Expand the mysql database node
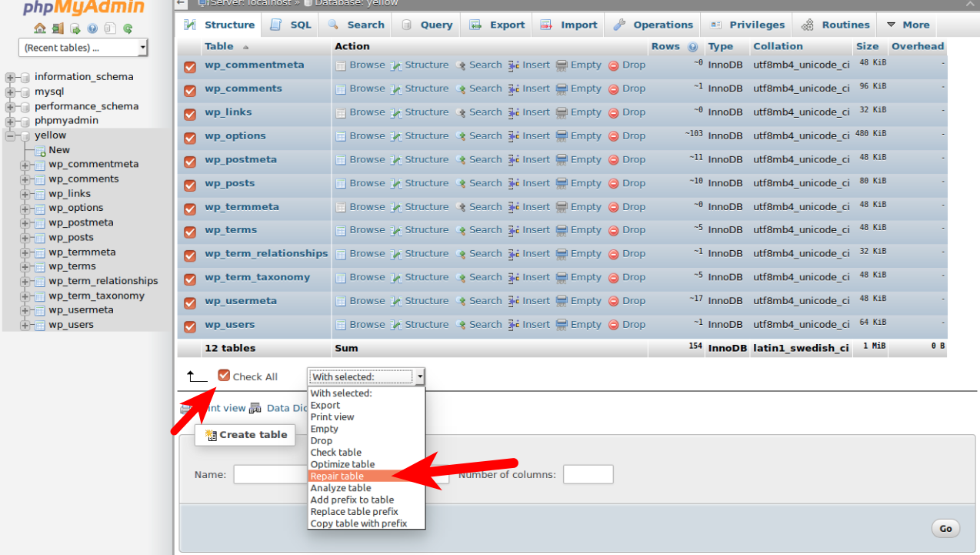 tap(10, 92)
